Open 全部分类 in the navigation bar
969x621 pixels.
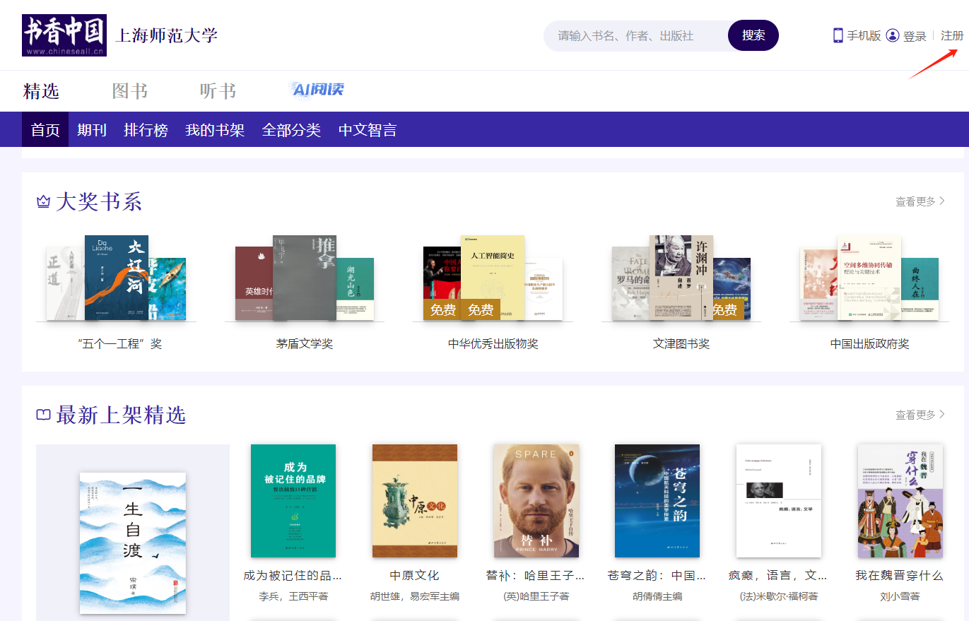click(291, 130)
